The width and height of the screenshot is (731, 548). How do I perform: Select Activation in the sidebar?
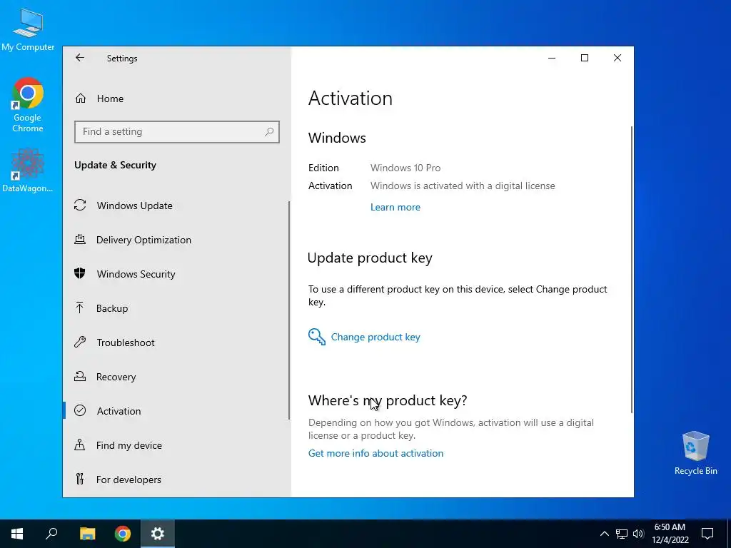tap(176, 411)
